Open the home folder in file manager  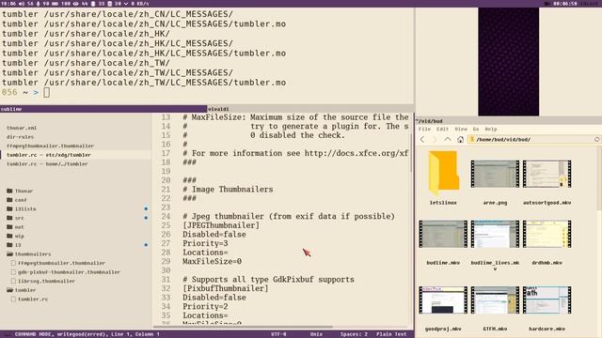[460, 140]
